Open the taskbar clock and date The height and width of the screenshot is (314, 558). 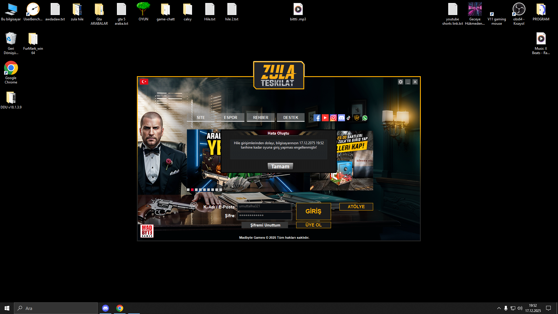(x=533, y=308)
